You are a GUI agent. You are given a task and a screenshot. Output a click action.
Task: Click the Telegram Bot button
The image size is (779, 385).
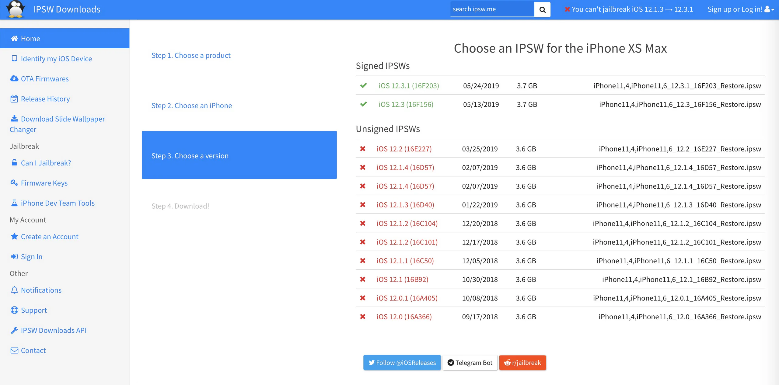(470, 362)
